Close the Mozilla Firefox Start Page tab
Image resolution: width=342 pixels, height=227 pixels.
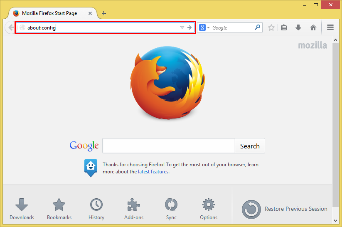tap(90, 13)
